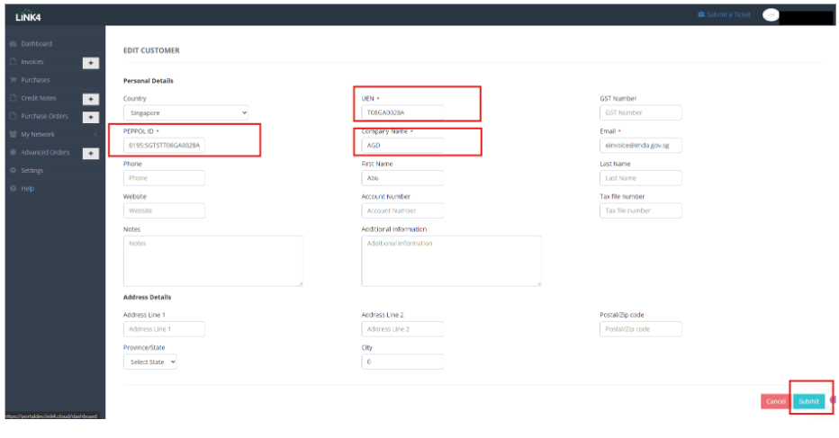
Task: Click the Settings gear icon in sidebar
Action: pyautogui.click(x=13, y=170)
